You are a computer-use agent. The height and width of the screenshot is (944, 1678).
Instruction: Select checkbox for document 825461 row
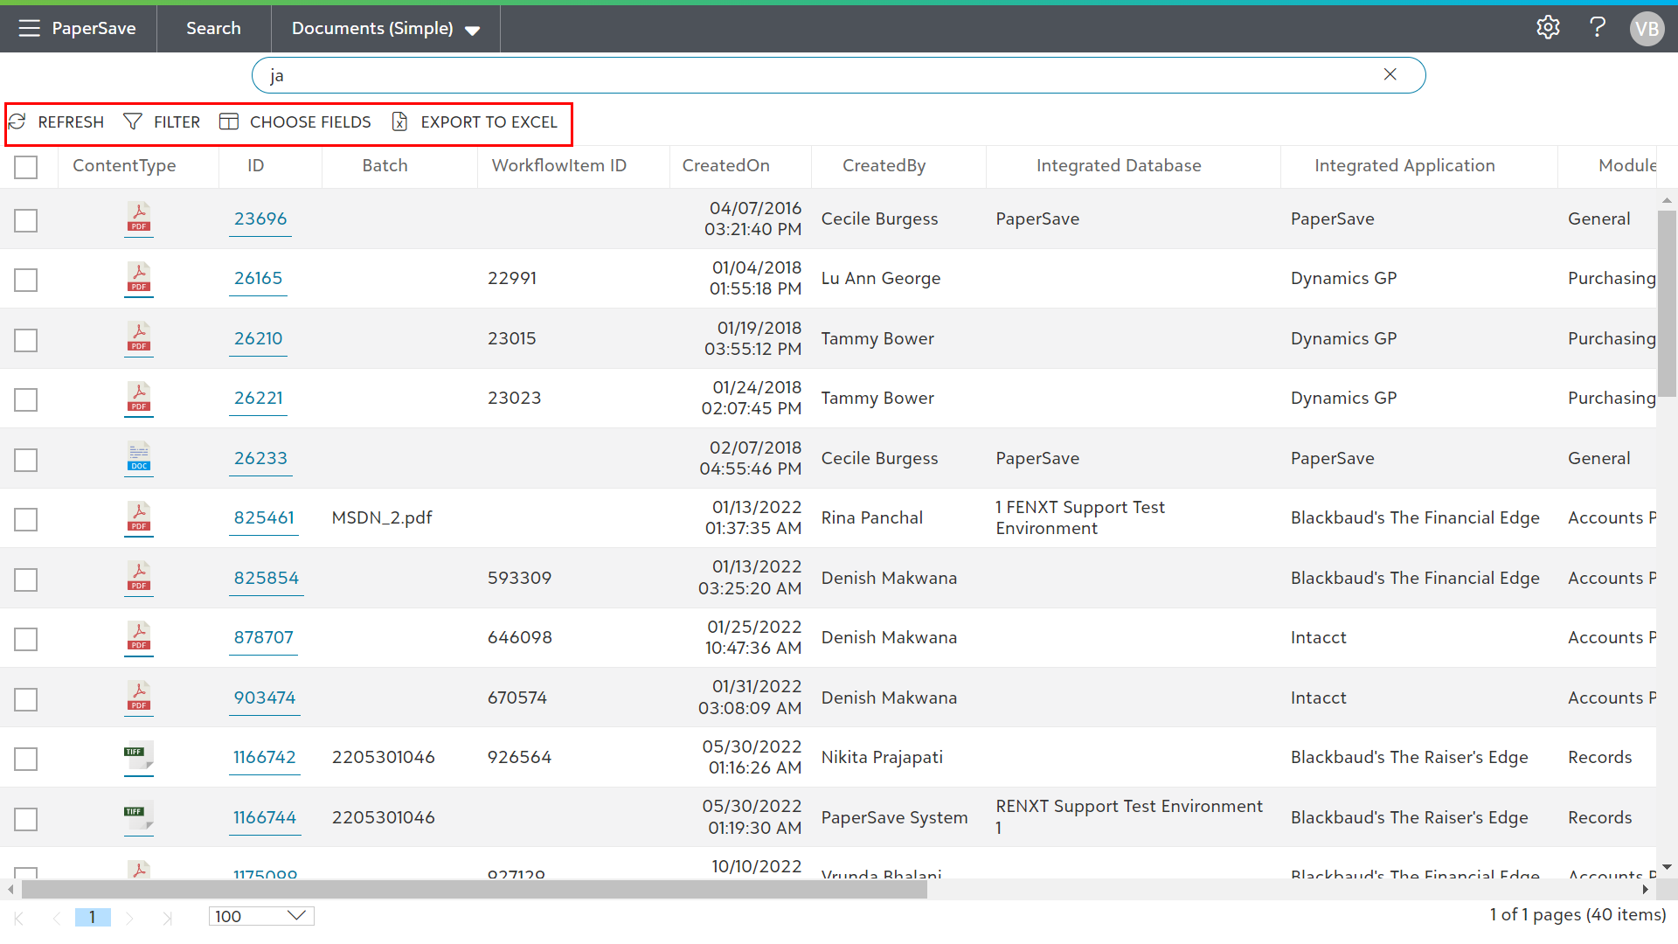[26, 519]
